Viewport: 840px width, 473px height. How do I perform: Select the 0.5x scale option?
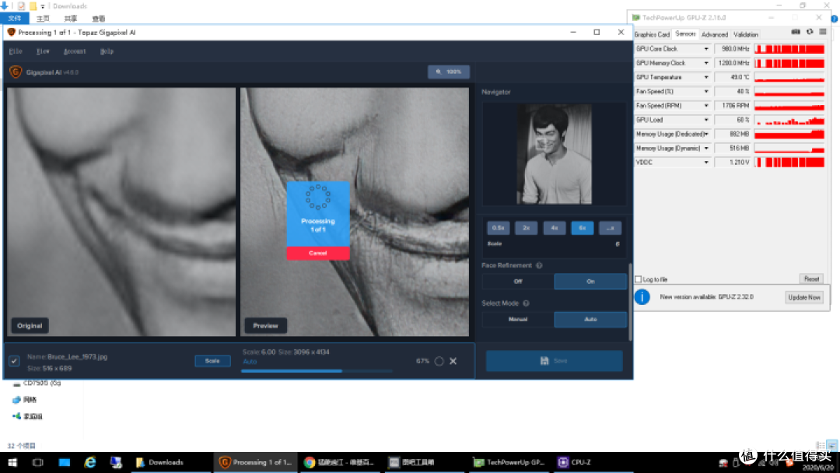tap(499, 228)
